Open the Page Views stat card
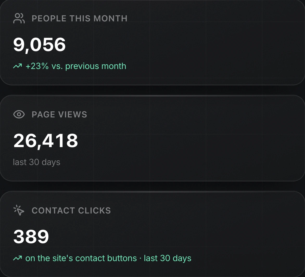Viewport: 305px width, 277px height. coord(152,138)
